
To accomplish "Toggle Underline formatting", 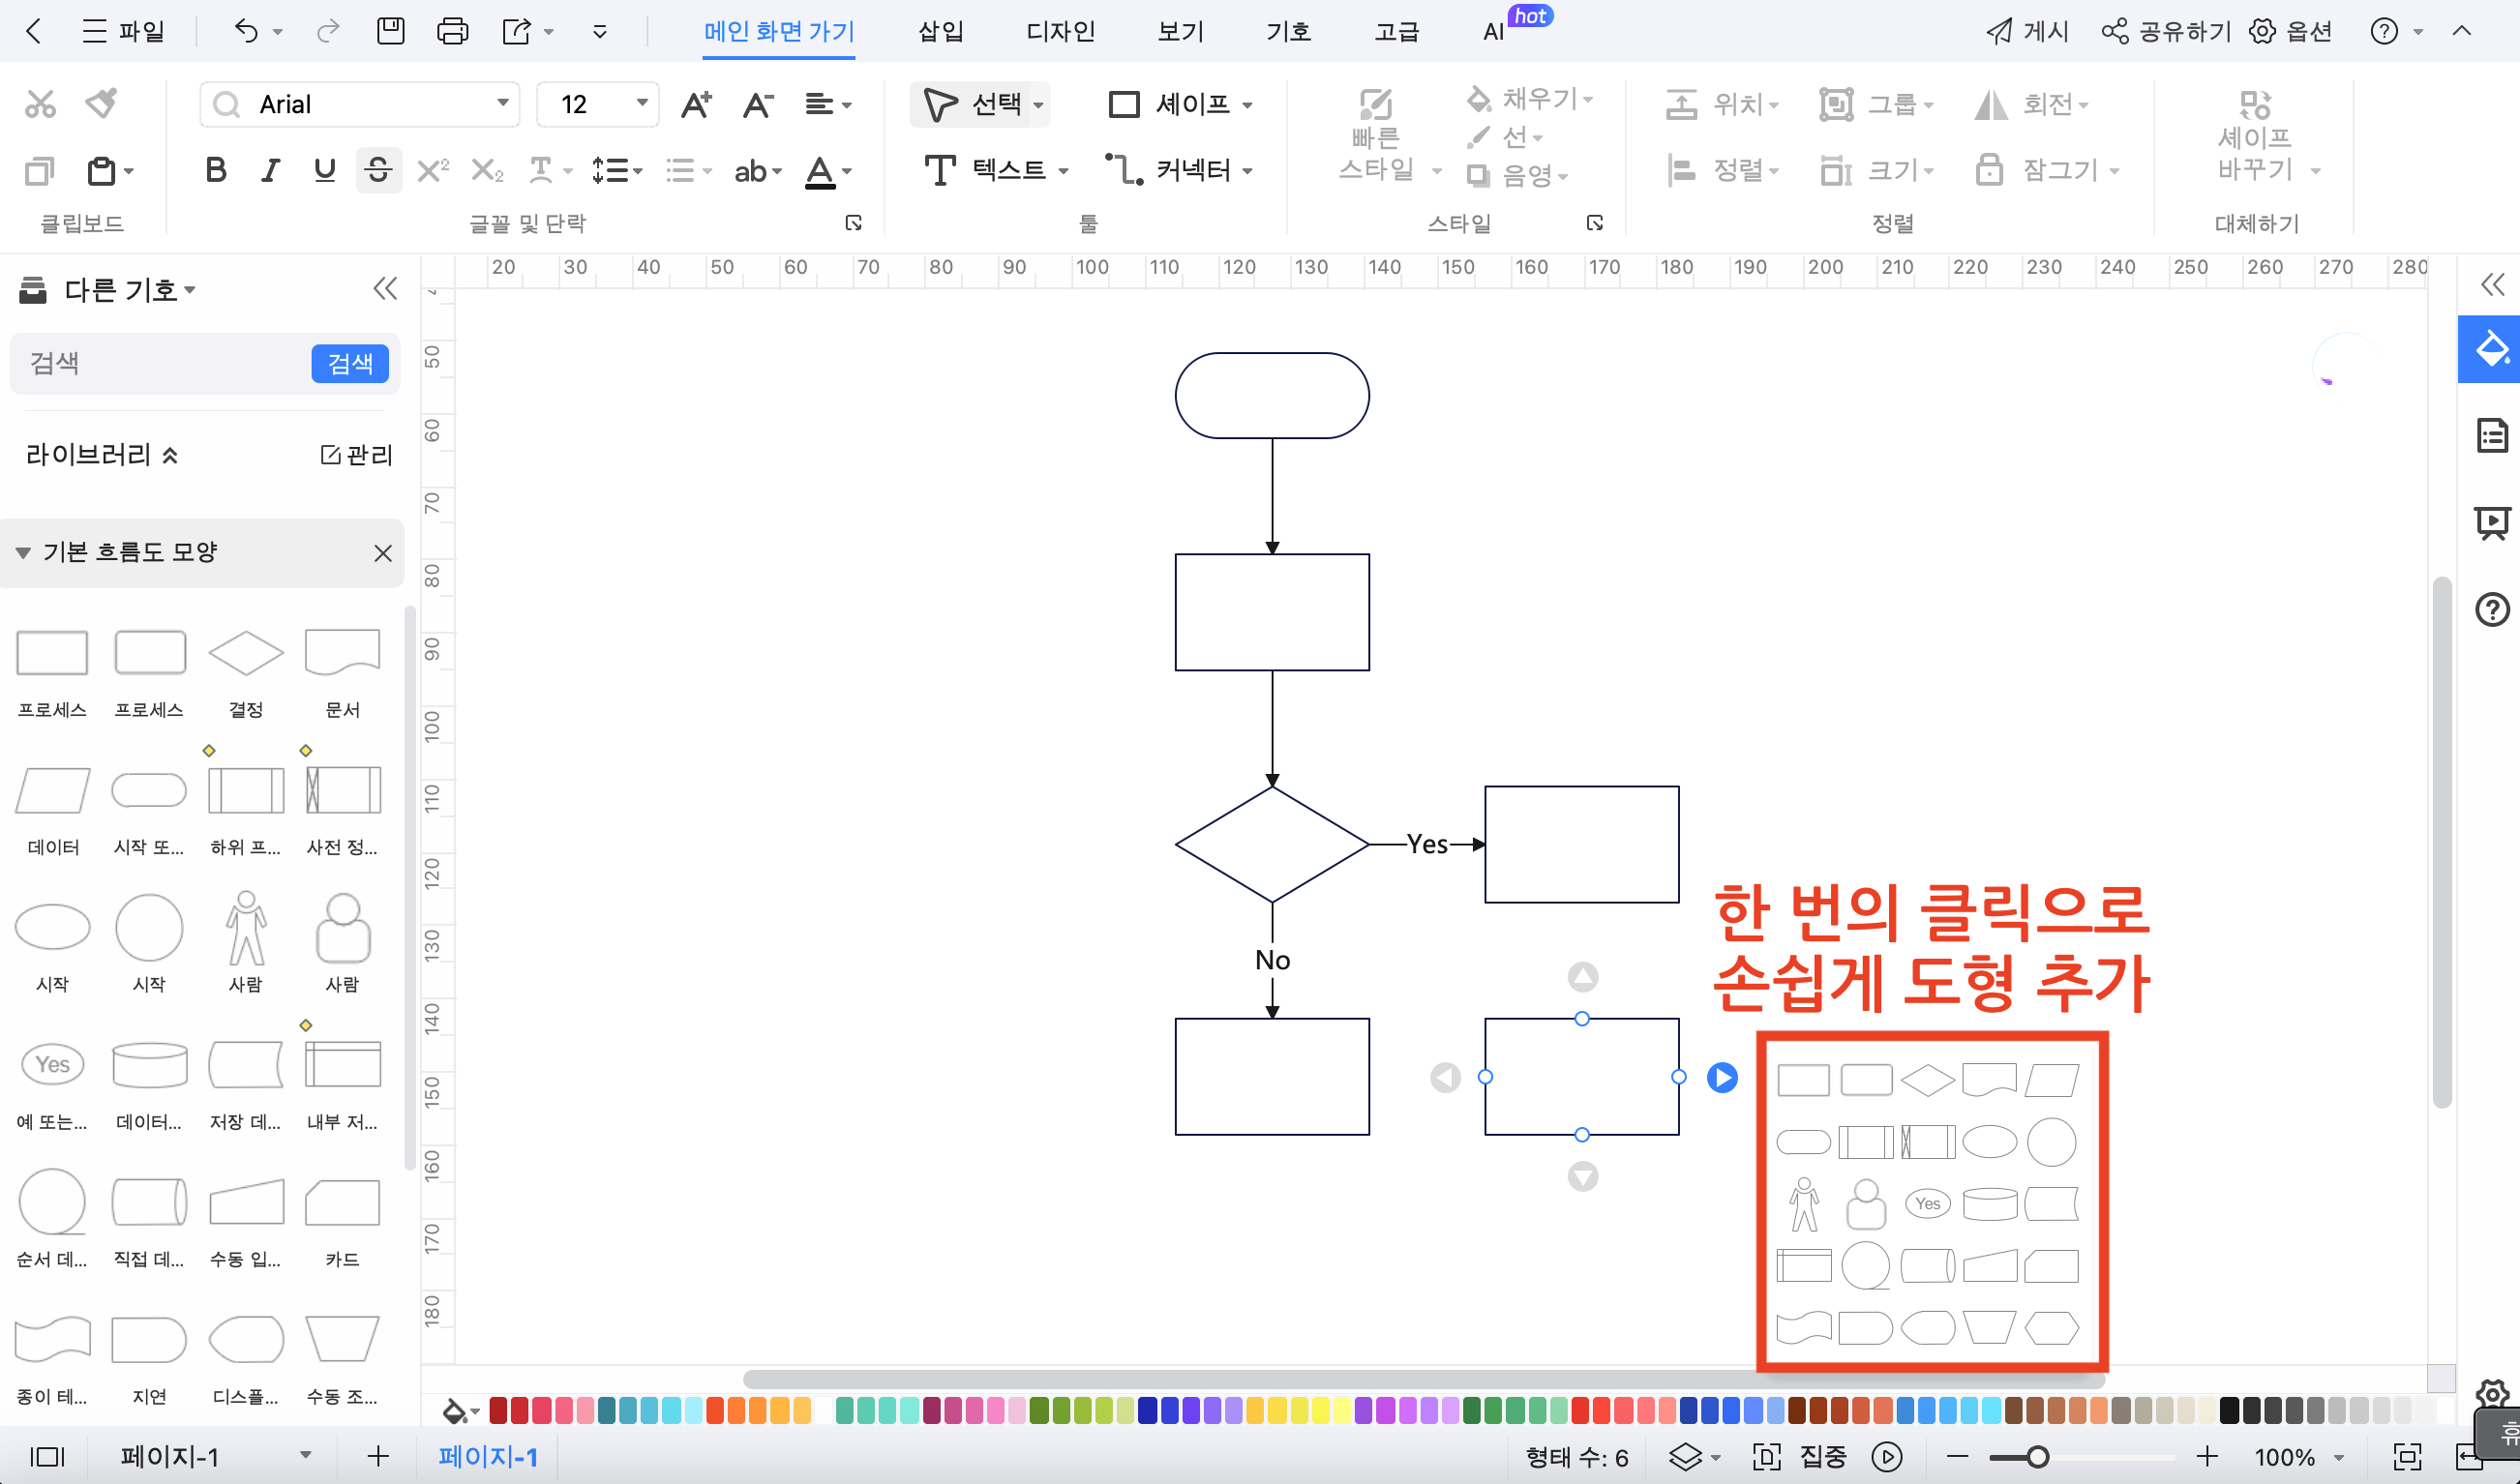I will tap(324, 170).
